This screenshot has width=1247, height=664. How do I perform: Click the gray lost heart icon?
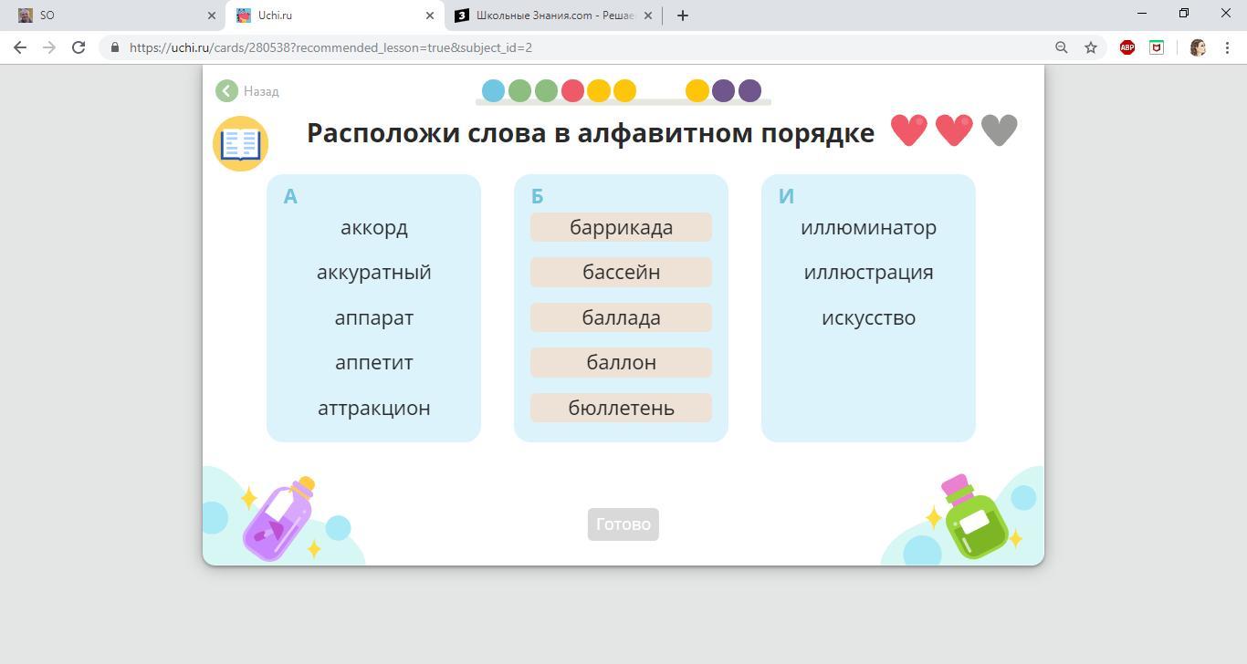click(x=1000, y=130)
